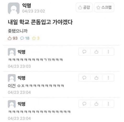Click the second commenter's avatar
This screenshot has height=122, width=124.
12,78
